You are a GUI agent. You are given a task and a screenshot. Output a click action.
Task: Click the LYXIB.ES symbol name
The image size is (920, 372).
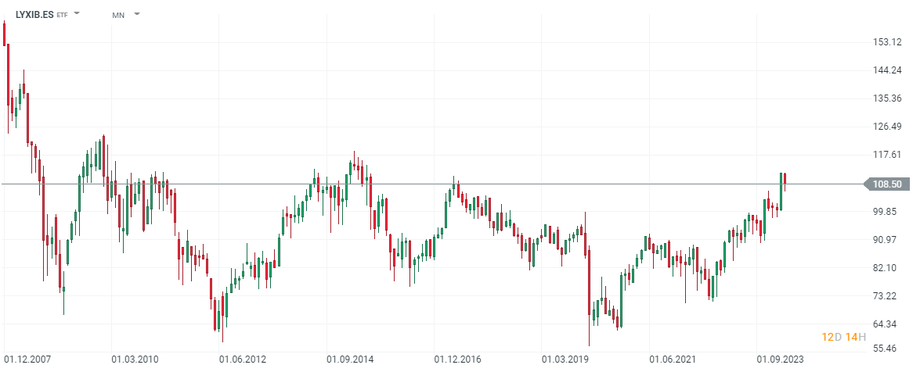pos(34,14)
